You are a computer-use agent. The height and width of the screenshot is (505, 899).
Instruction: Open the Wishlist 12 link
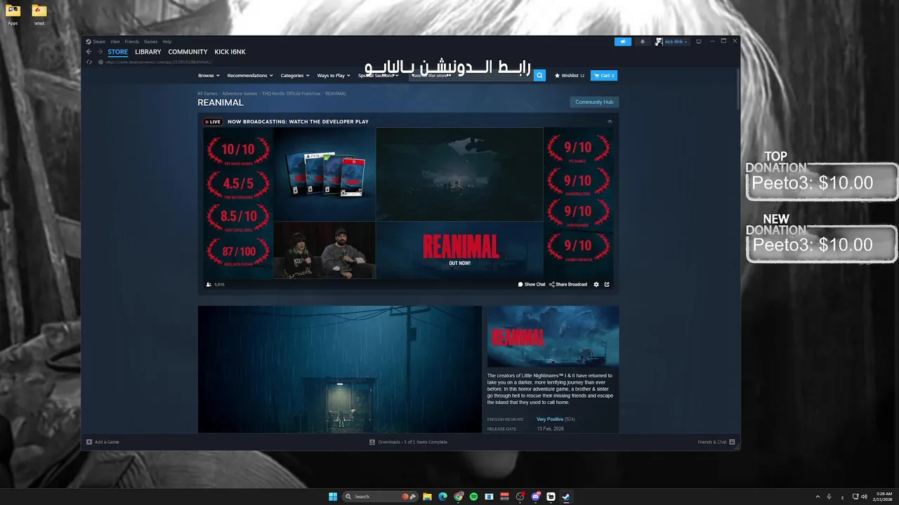(x=570, y=75)
